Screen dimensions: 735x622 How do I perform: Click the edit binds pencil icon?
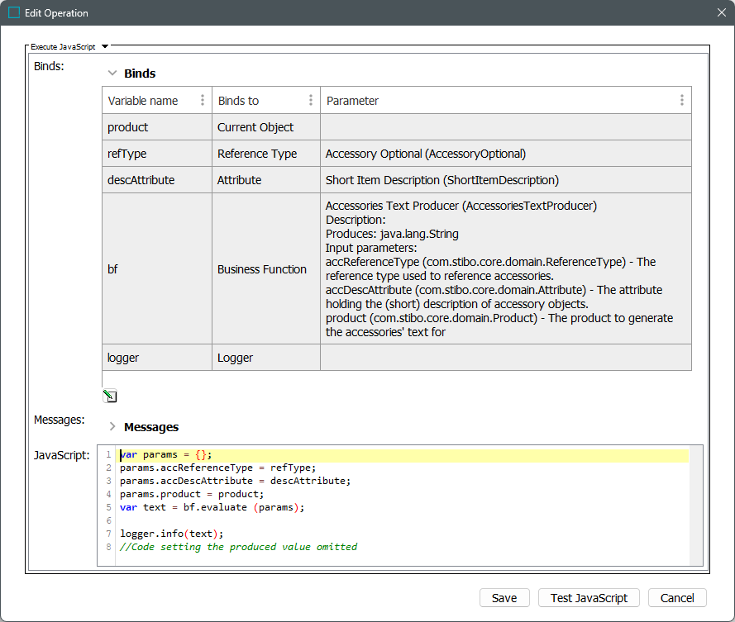click(x=109, y=396)
